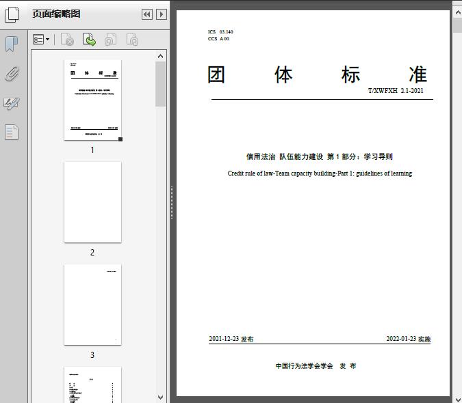Select page 1 thumbnail
Viewport: 462px width, 403px height.
pyautogui.click(x=92, y=100)
